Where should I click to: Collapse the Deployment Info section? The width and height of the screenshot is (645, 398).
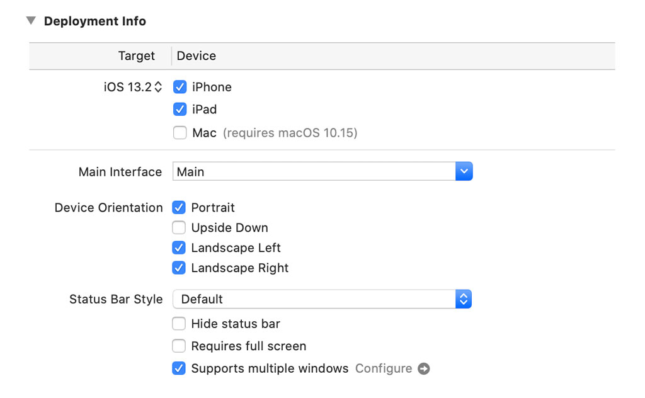30,20
